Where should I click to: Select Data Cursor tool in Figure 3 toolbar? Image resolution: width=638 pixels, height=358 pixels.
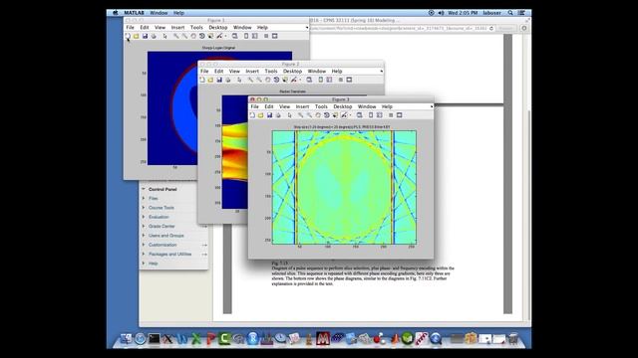point(335,115)
